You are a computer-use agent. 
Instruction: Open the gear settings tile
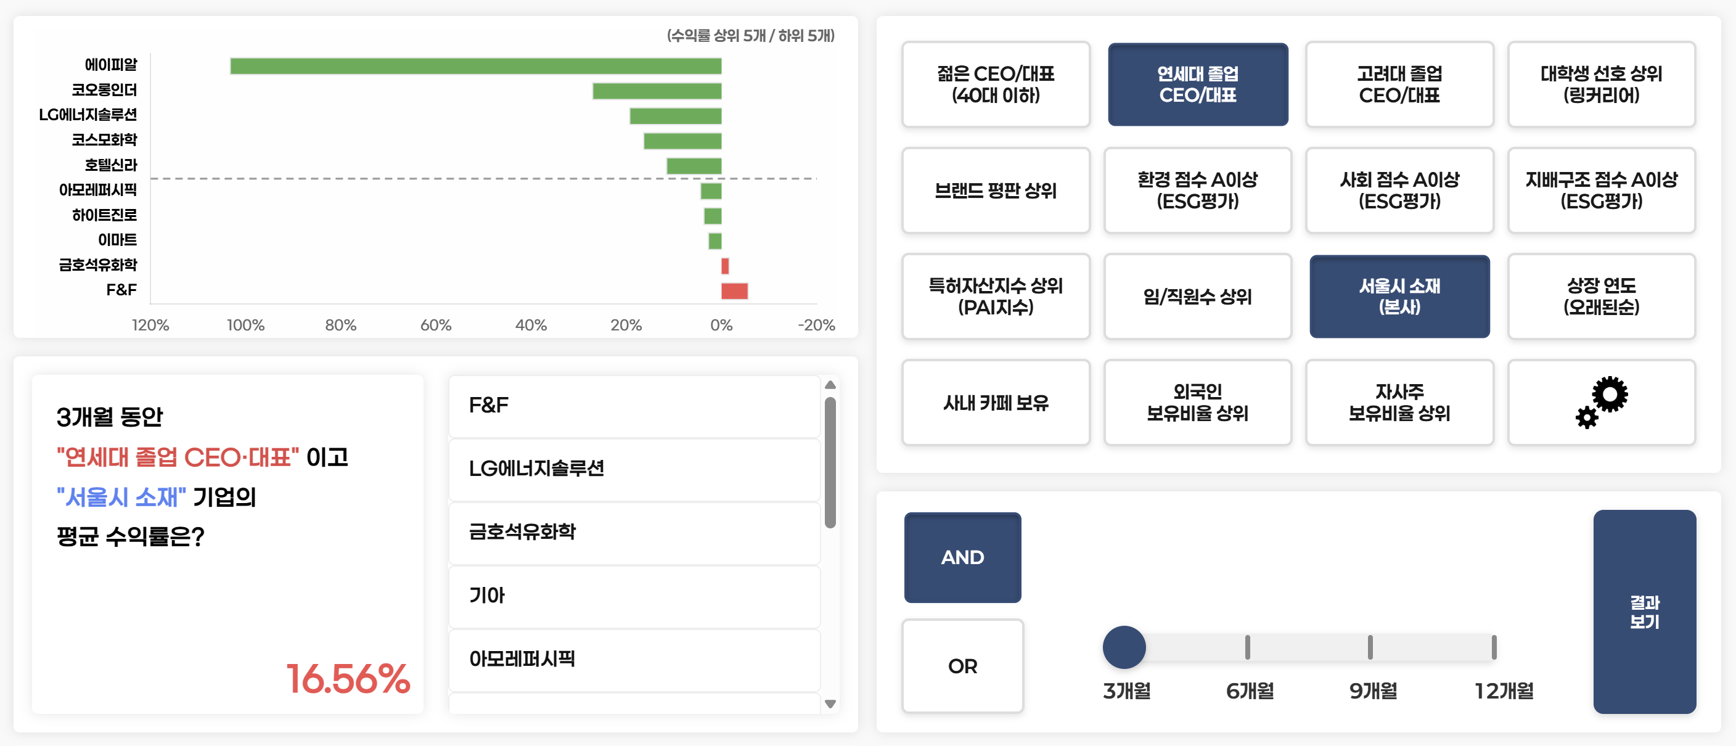click(1600, 403)
